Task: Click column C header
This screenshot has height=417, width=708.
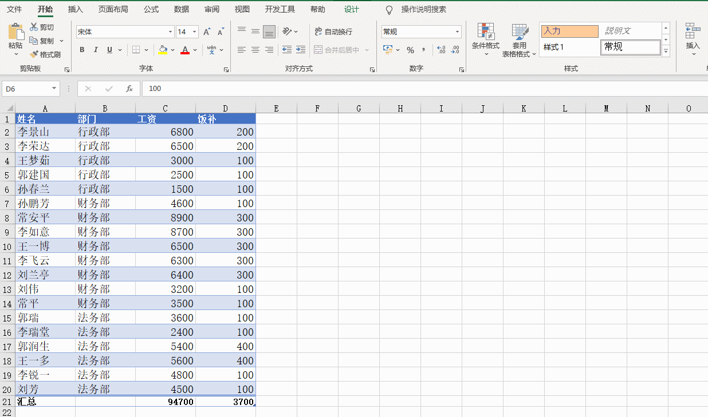Action: [166, 108]
